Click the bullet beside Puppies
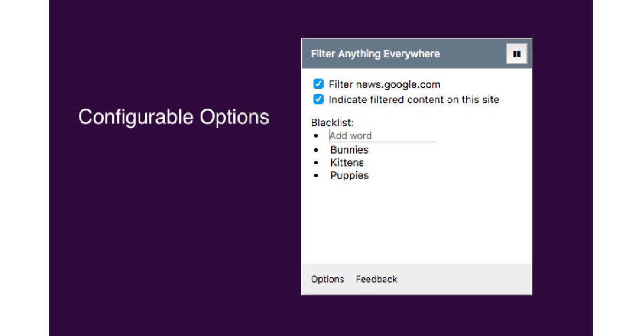Image resolution: width=642 pixels, height=336 pixels. click(x=316, y=175)
